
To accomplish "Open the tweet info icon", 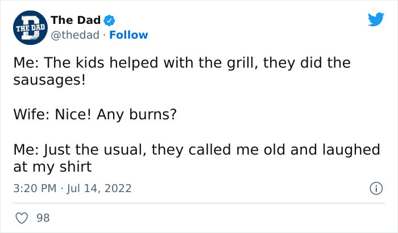I will (x=375, y=188).
